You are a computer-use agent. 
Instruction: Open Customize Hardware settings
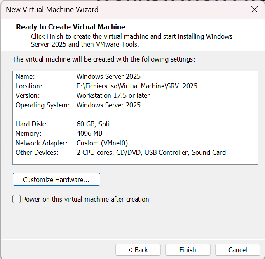(x=56, y=180)
